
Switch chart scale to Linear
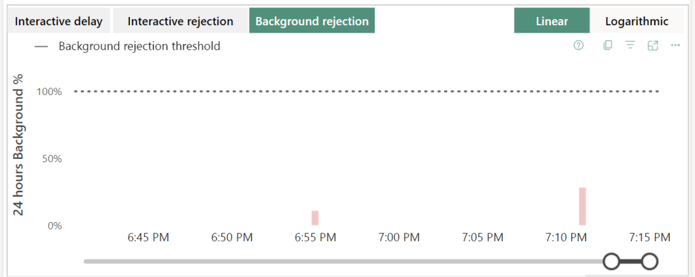552,21
